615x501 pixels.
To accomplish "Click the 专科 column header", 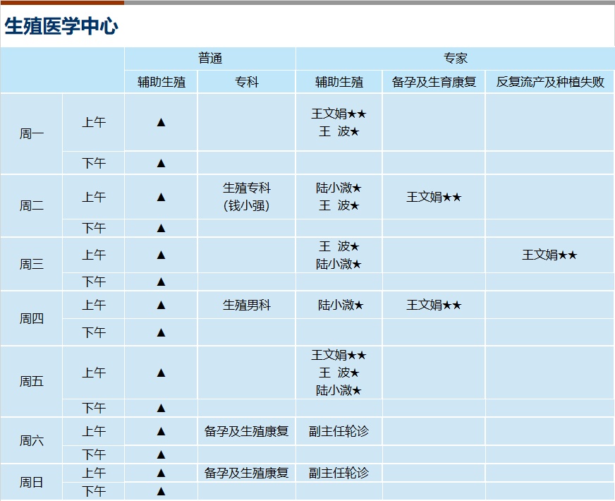I will [x=247, y=82].
